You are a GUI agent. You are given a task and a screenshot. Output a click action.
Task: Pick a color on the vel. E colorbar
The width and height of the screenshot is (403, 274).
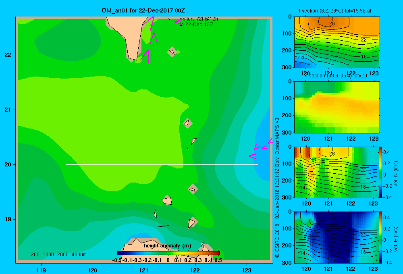pos(380,237)
